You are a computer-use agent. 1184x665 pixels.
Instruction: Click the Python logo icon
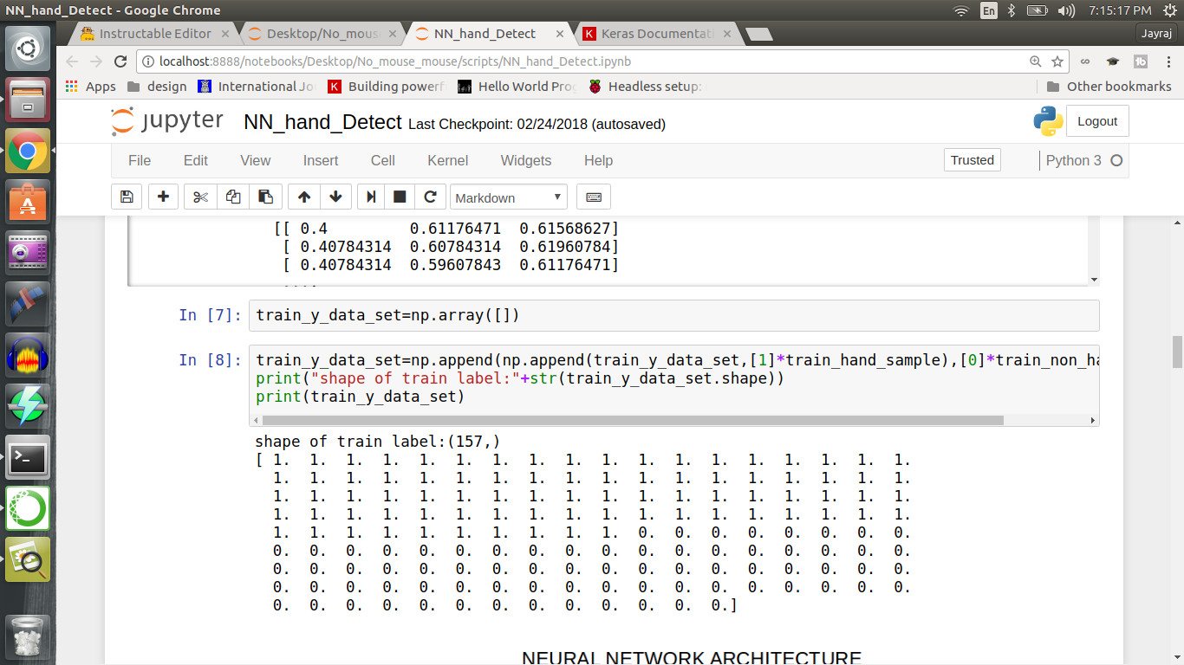coord(1049,121)
